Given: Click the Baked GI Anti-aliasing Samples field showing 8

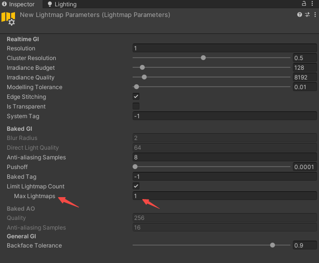Looking at the screenshot, I should pyautogui.click(x=225, y=157).
